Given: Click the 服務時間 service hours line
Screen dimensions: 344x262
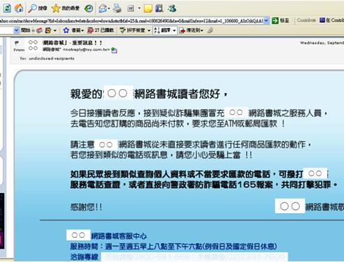Looking at the screenshot, I should (173, 247).
